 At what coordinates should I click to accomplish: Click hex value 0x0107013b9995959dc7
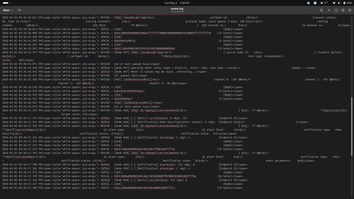129,91
